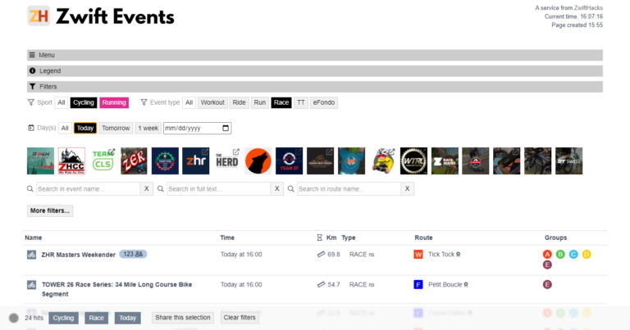Click the E group circle for TOWER 26

(x=547, y=285)
